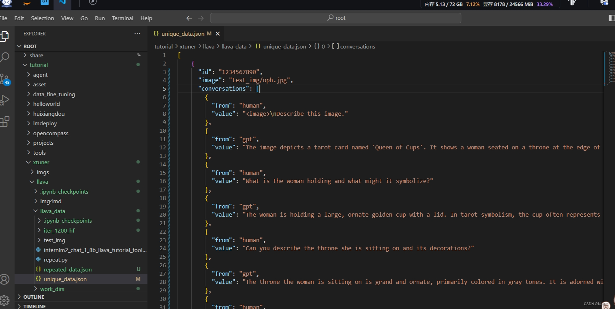Click the memory usage 7.12% indicator

pos(473,4)
